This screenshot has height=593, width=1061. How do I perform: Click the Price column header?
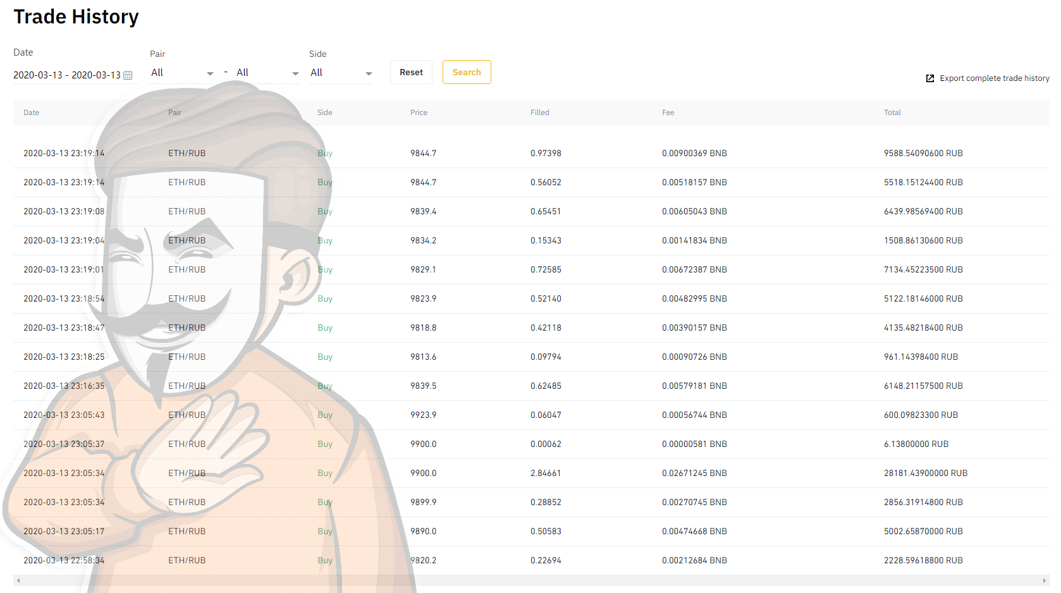pos(419,113)
